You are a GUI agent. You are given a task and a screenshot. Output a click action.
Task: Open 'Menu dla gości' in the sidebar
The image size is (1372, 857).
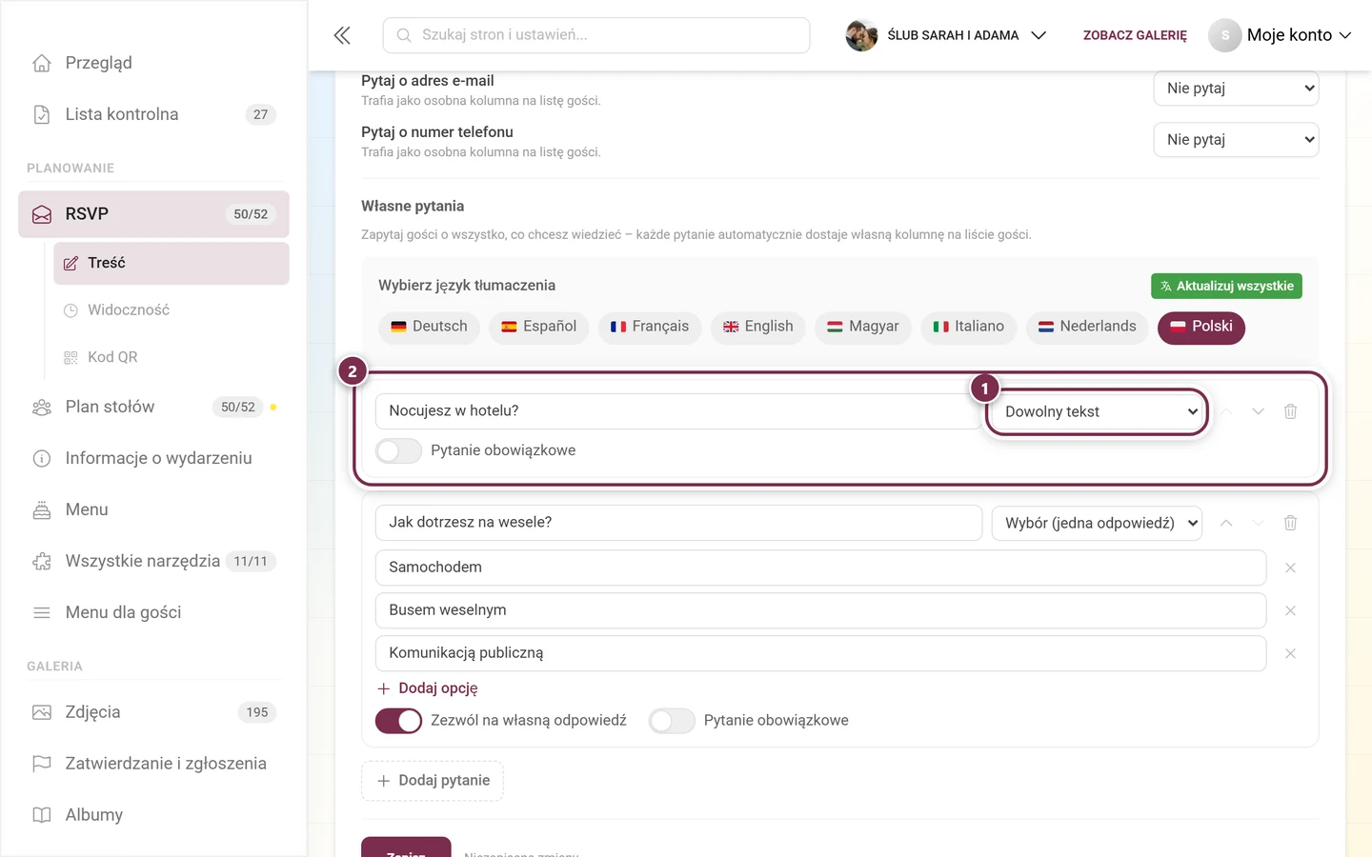pyautogui.click(x=153, y=612)
